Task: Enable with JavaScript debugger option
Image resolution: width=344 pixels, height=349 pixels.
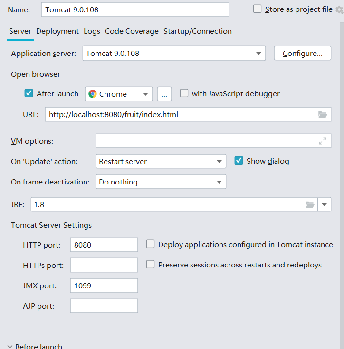Action: click(184, 93)
